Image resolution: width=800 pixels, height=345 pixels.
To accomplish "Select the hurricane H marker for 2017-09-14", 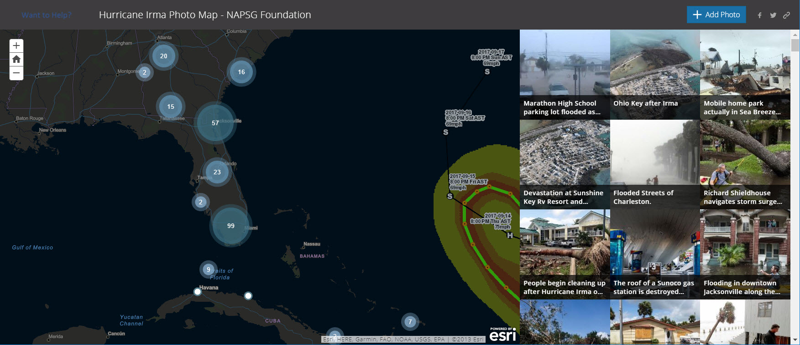I will (510, 235).
